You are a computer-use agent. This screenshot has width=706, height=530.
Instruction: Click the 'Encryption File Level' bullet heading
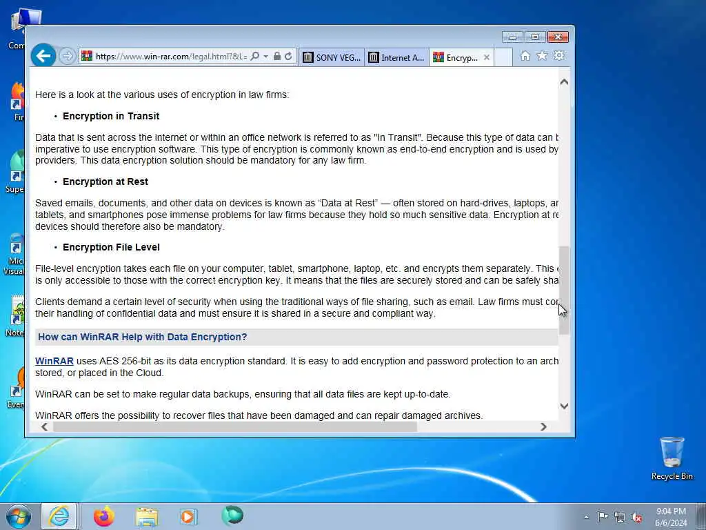pyautogui.click(x=111, y=248)
